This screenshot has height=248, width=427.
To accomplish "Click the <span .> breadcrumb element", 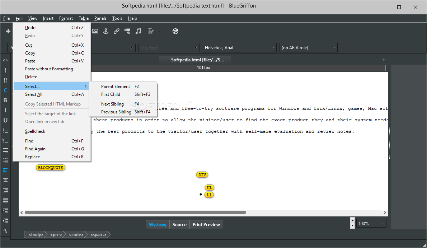I will (x=98, y=235).
